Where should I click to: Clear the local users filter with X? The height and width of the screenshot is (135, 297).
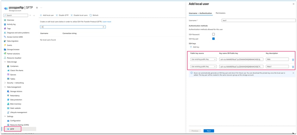click(x=104, y=27)
